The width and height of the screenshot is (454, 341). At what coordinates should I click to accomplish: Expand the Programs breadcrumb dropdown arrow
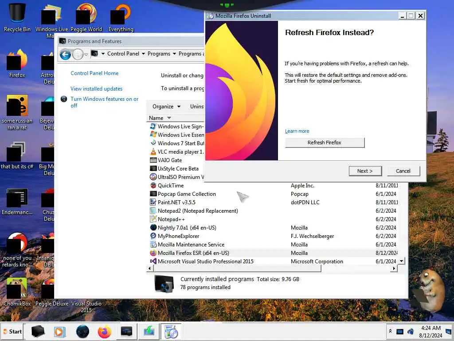point(174,54)
